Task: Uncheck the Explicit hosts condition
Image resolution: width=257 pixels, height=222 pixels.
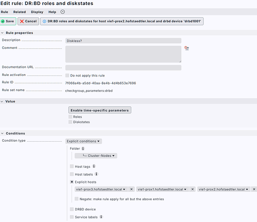Action: pos(72,182)
